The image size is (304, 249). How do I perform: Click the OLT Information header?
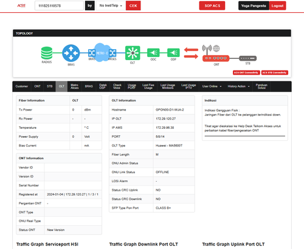click(123, 100)
